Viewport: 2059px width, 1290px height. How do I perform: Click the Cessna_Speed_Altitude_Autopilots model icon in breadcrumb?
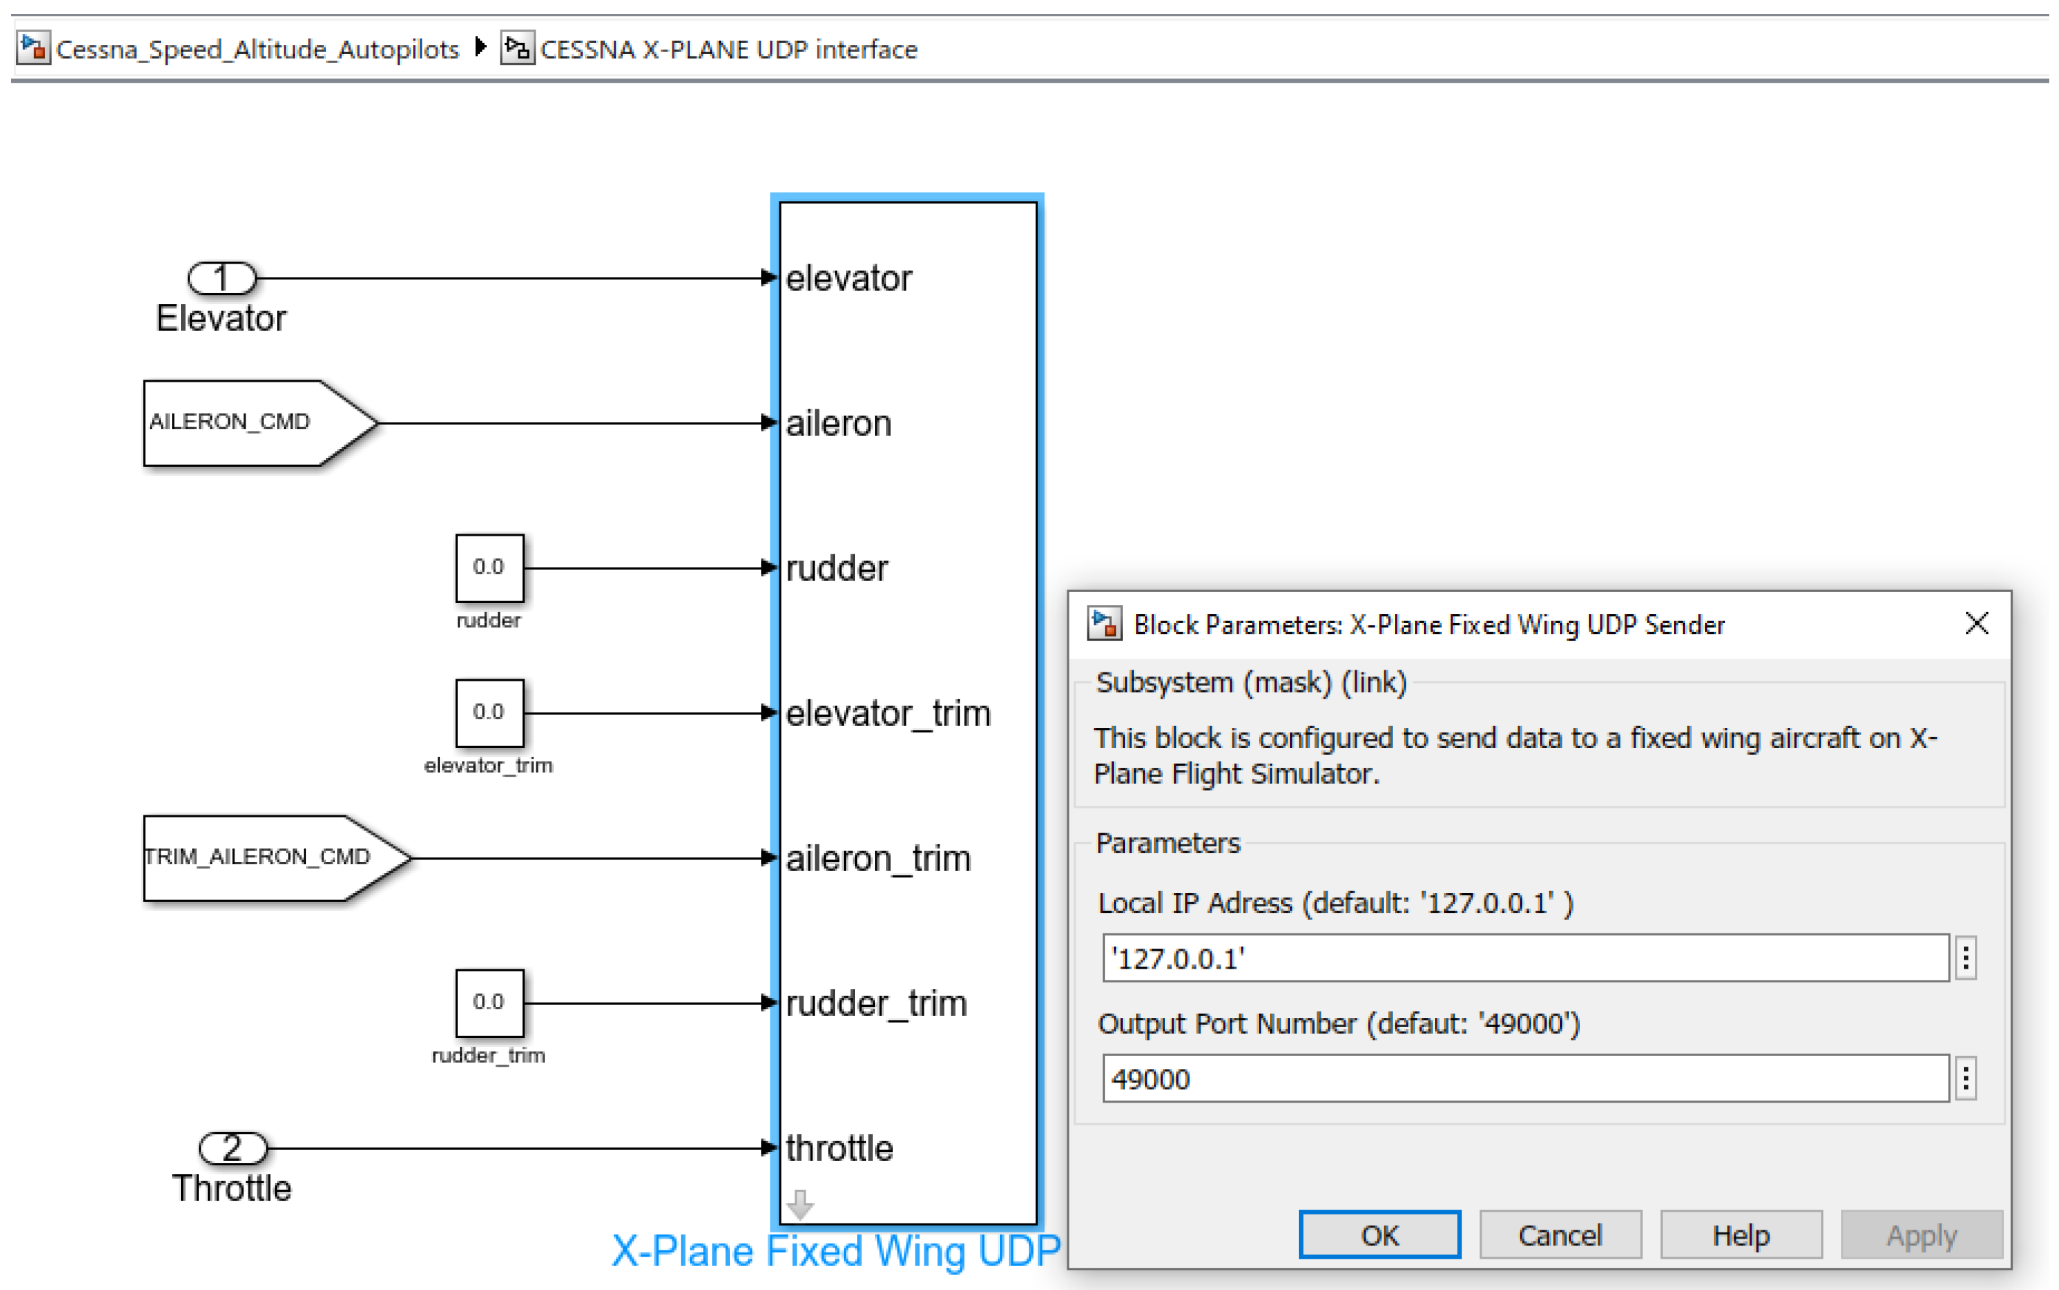click(33, 48)
